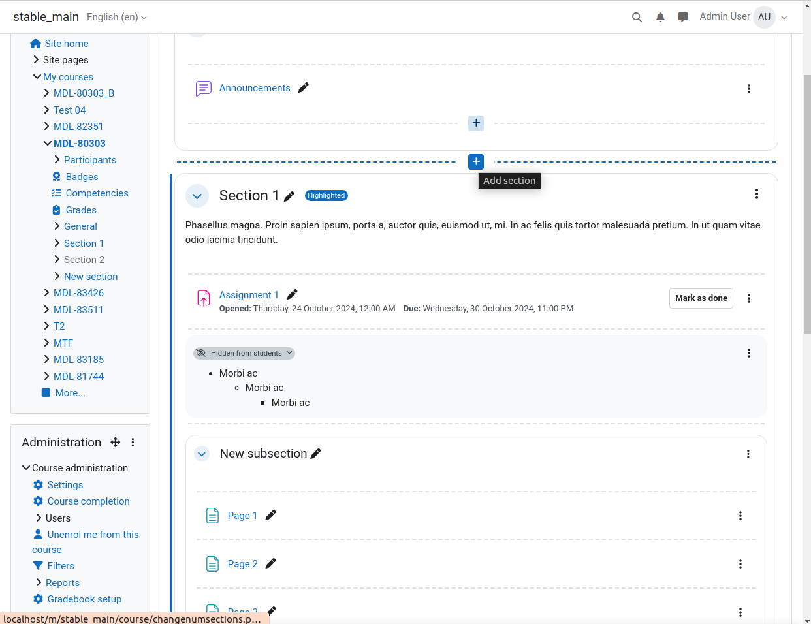The width and height of the screenshot is (811, 624).
Task: Open course Settings link
Action: click(x=65, y=485)
